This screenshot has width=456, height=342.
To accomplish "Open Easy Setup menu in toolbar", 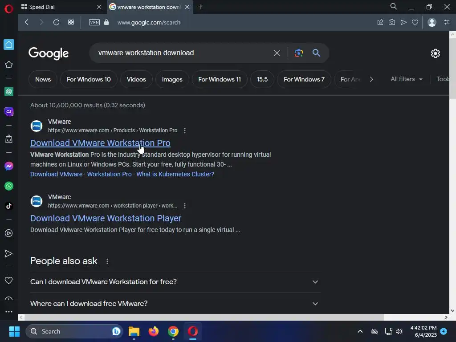I will click(447, 22).
